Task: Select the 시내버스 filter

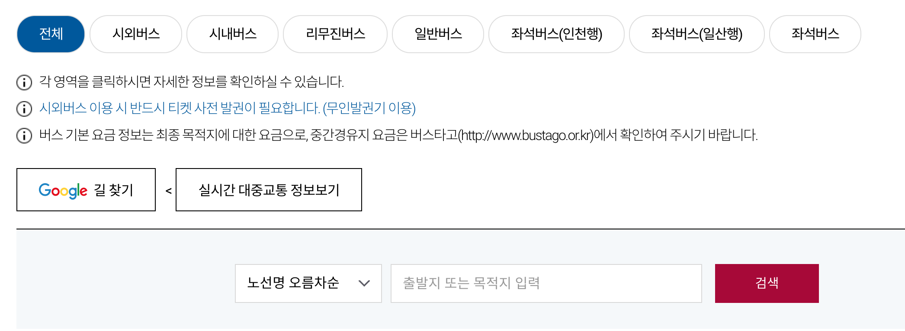Action: (232, 34)
